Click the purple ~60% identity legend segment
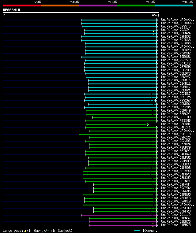The image size is (196, 233). coord(98,6)
